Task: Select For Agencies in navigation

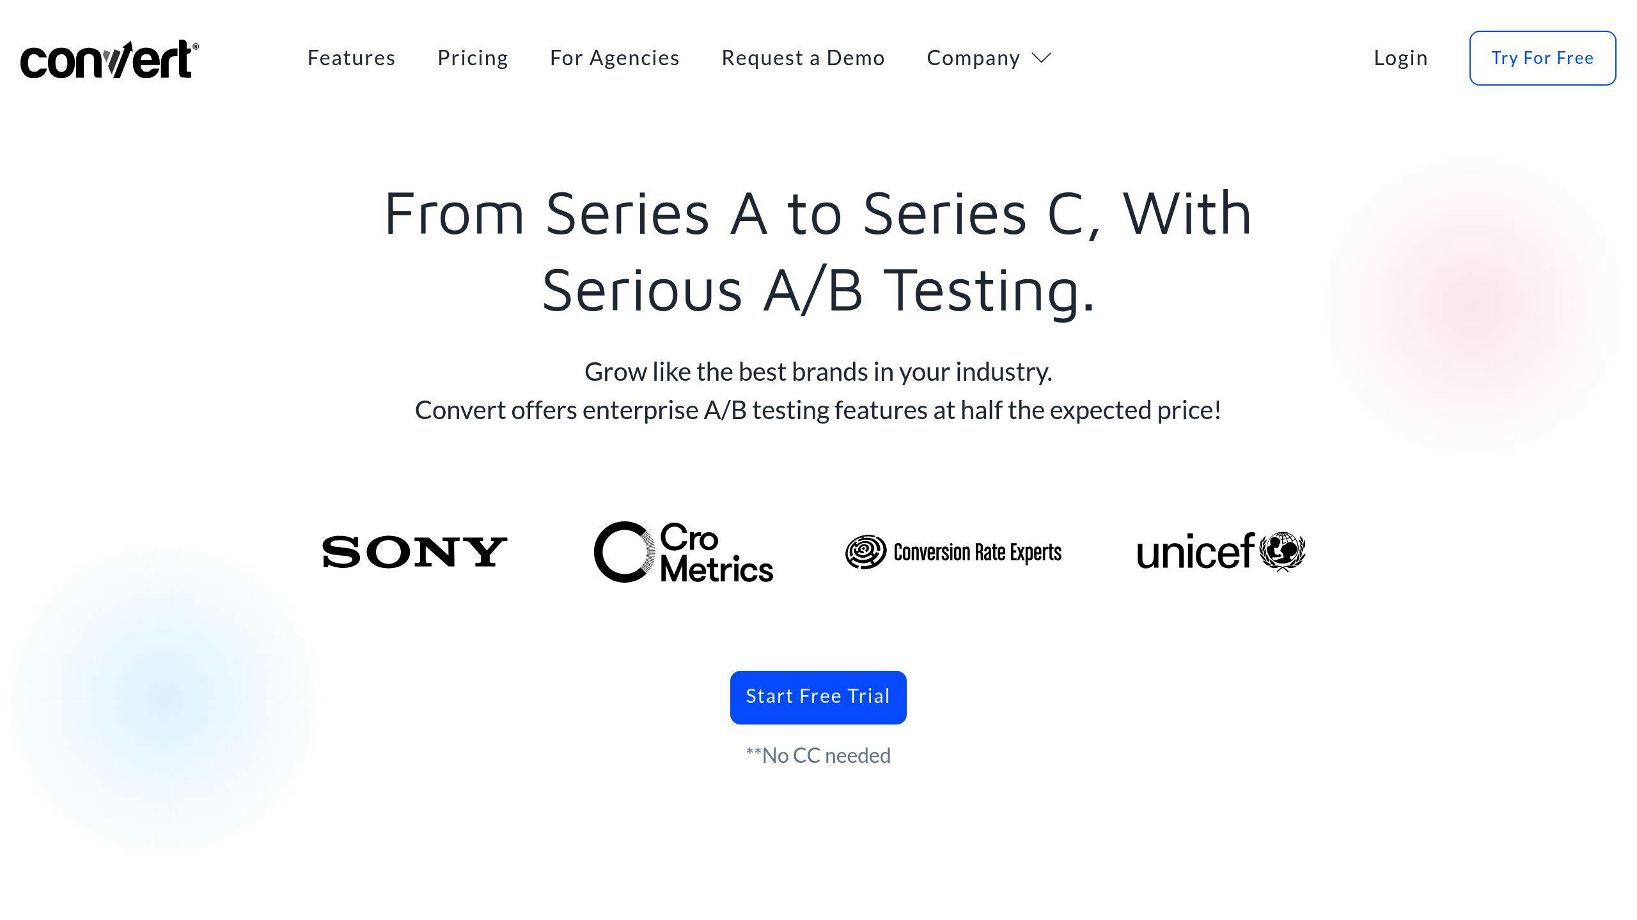Action: [x=615, y=58]
